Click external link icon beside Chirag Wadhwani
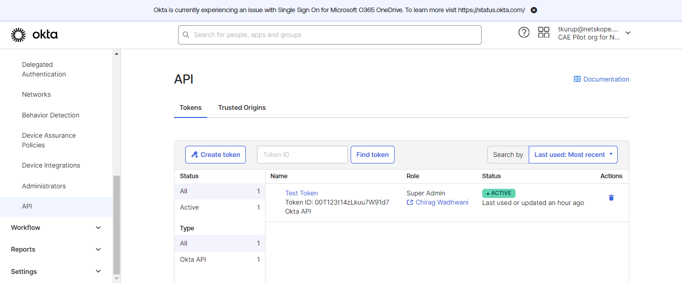The height and width of the screenshot is (283, 682). pyautogui.click(x=410, y=203)
